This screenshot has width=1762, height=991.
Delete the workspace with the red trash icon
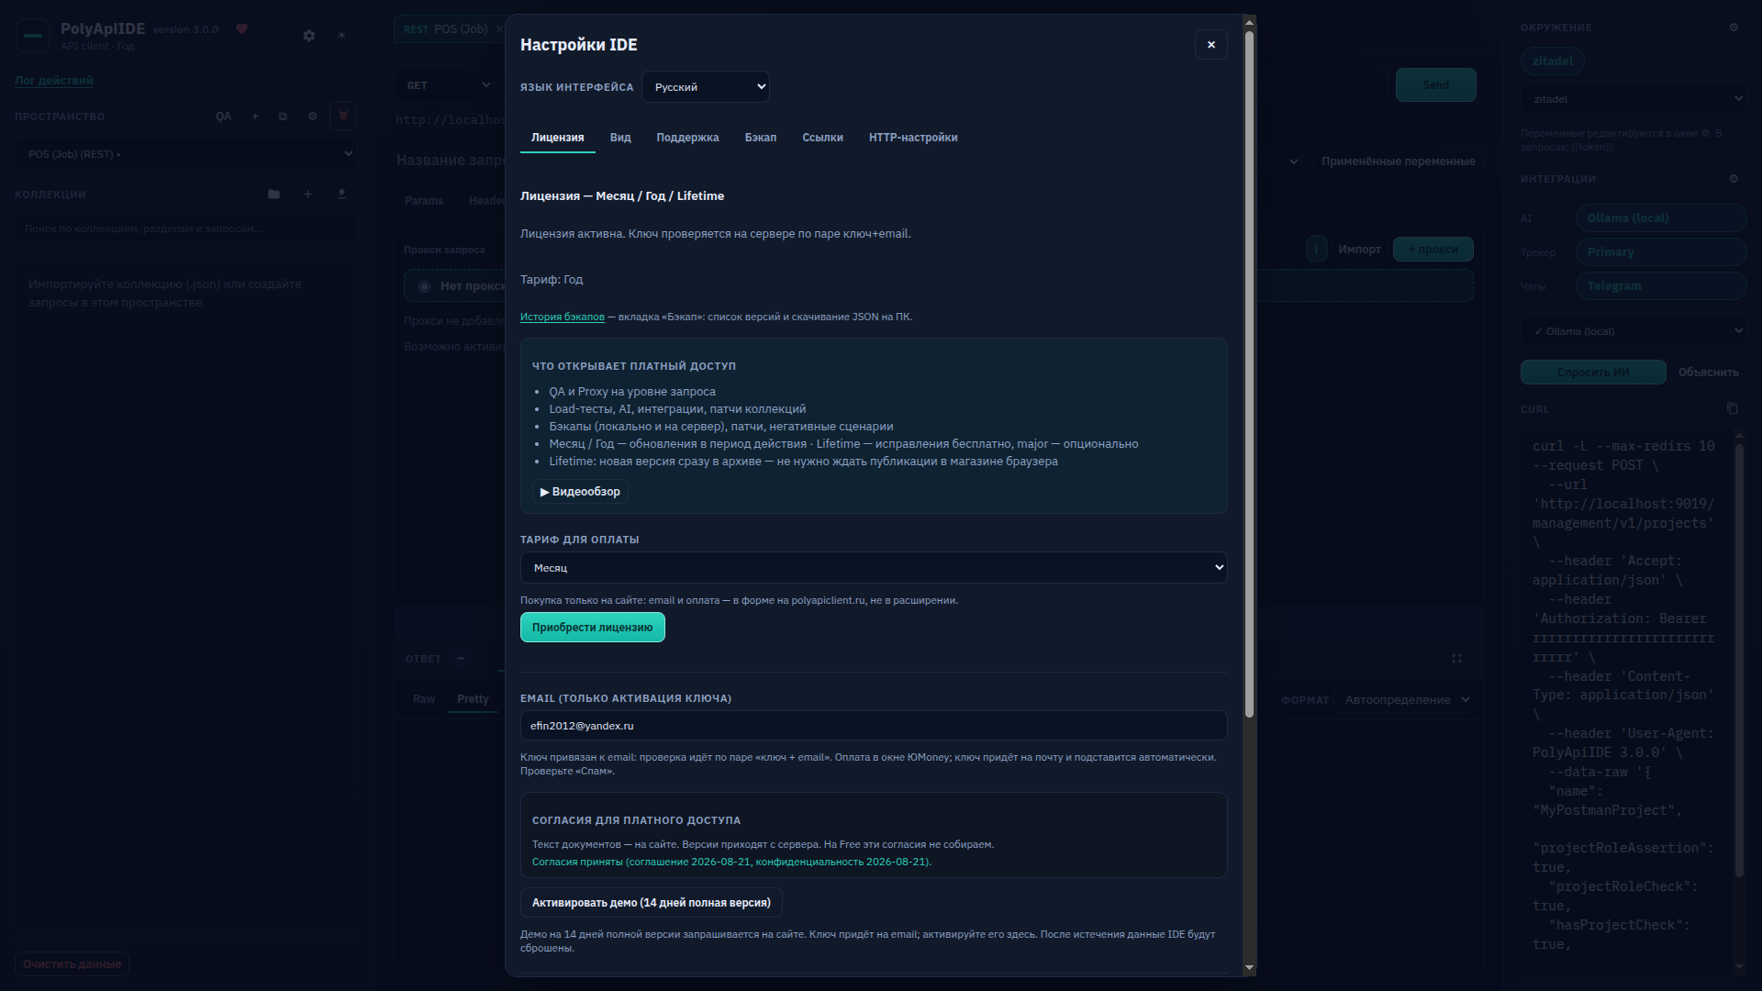click(343, 116)
